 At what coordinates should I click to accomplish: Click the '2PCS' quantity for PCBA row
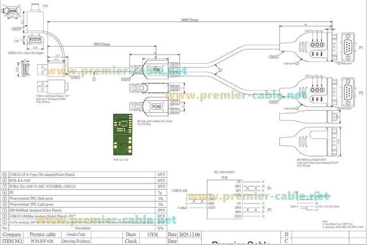pyautogui.click(x=161, y=186)
